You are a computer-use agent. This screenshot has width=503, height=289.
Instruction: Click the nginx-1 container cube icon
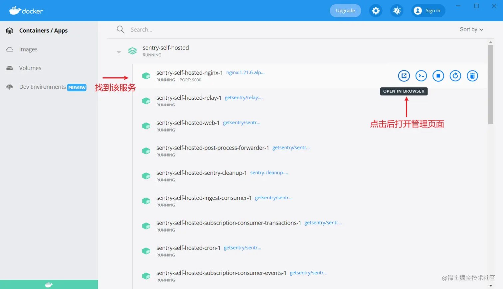(x=146, y=76)
